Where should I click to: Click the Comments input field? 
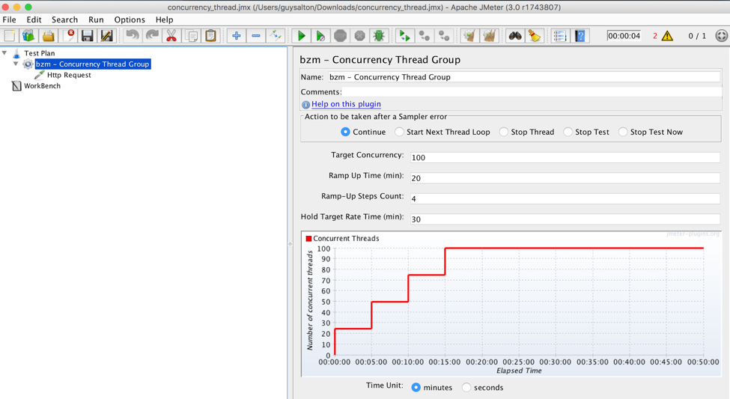click(532, 92)
